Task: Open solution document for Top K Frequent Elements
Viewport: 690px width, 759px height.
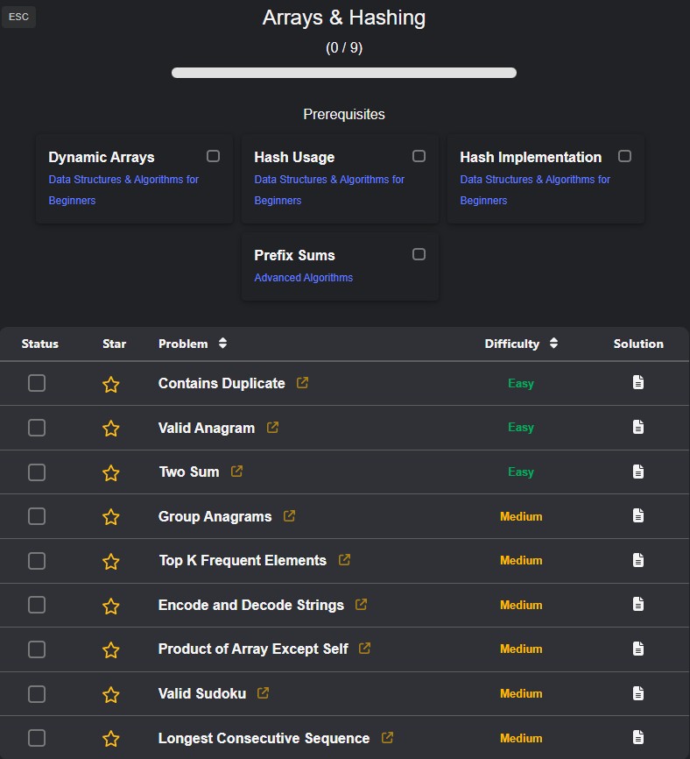Action: (x=638, y=560)
